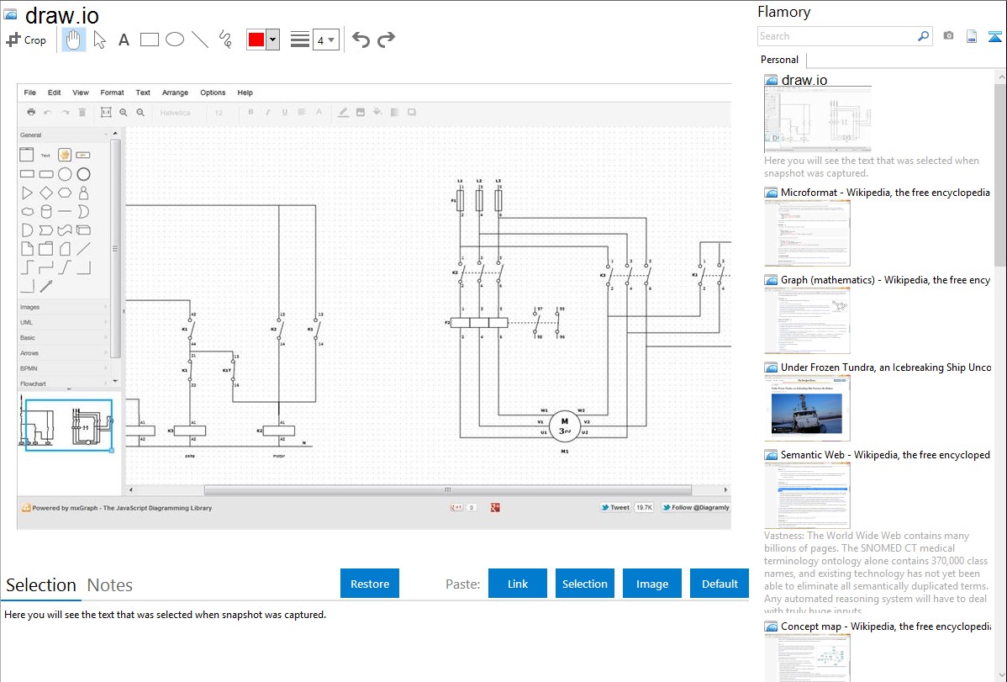1007x682 pixels.
Task: Activate the hand pan tool
Action: (x=74, y=40)
